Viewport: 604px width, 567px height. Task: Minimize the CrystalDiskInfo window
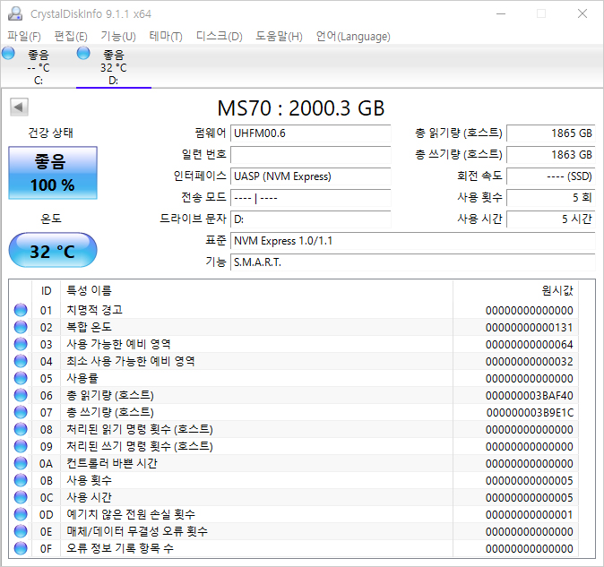pos(501,13)
